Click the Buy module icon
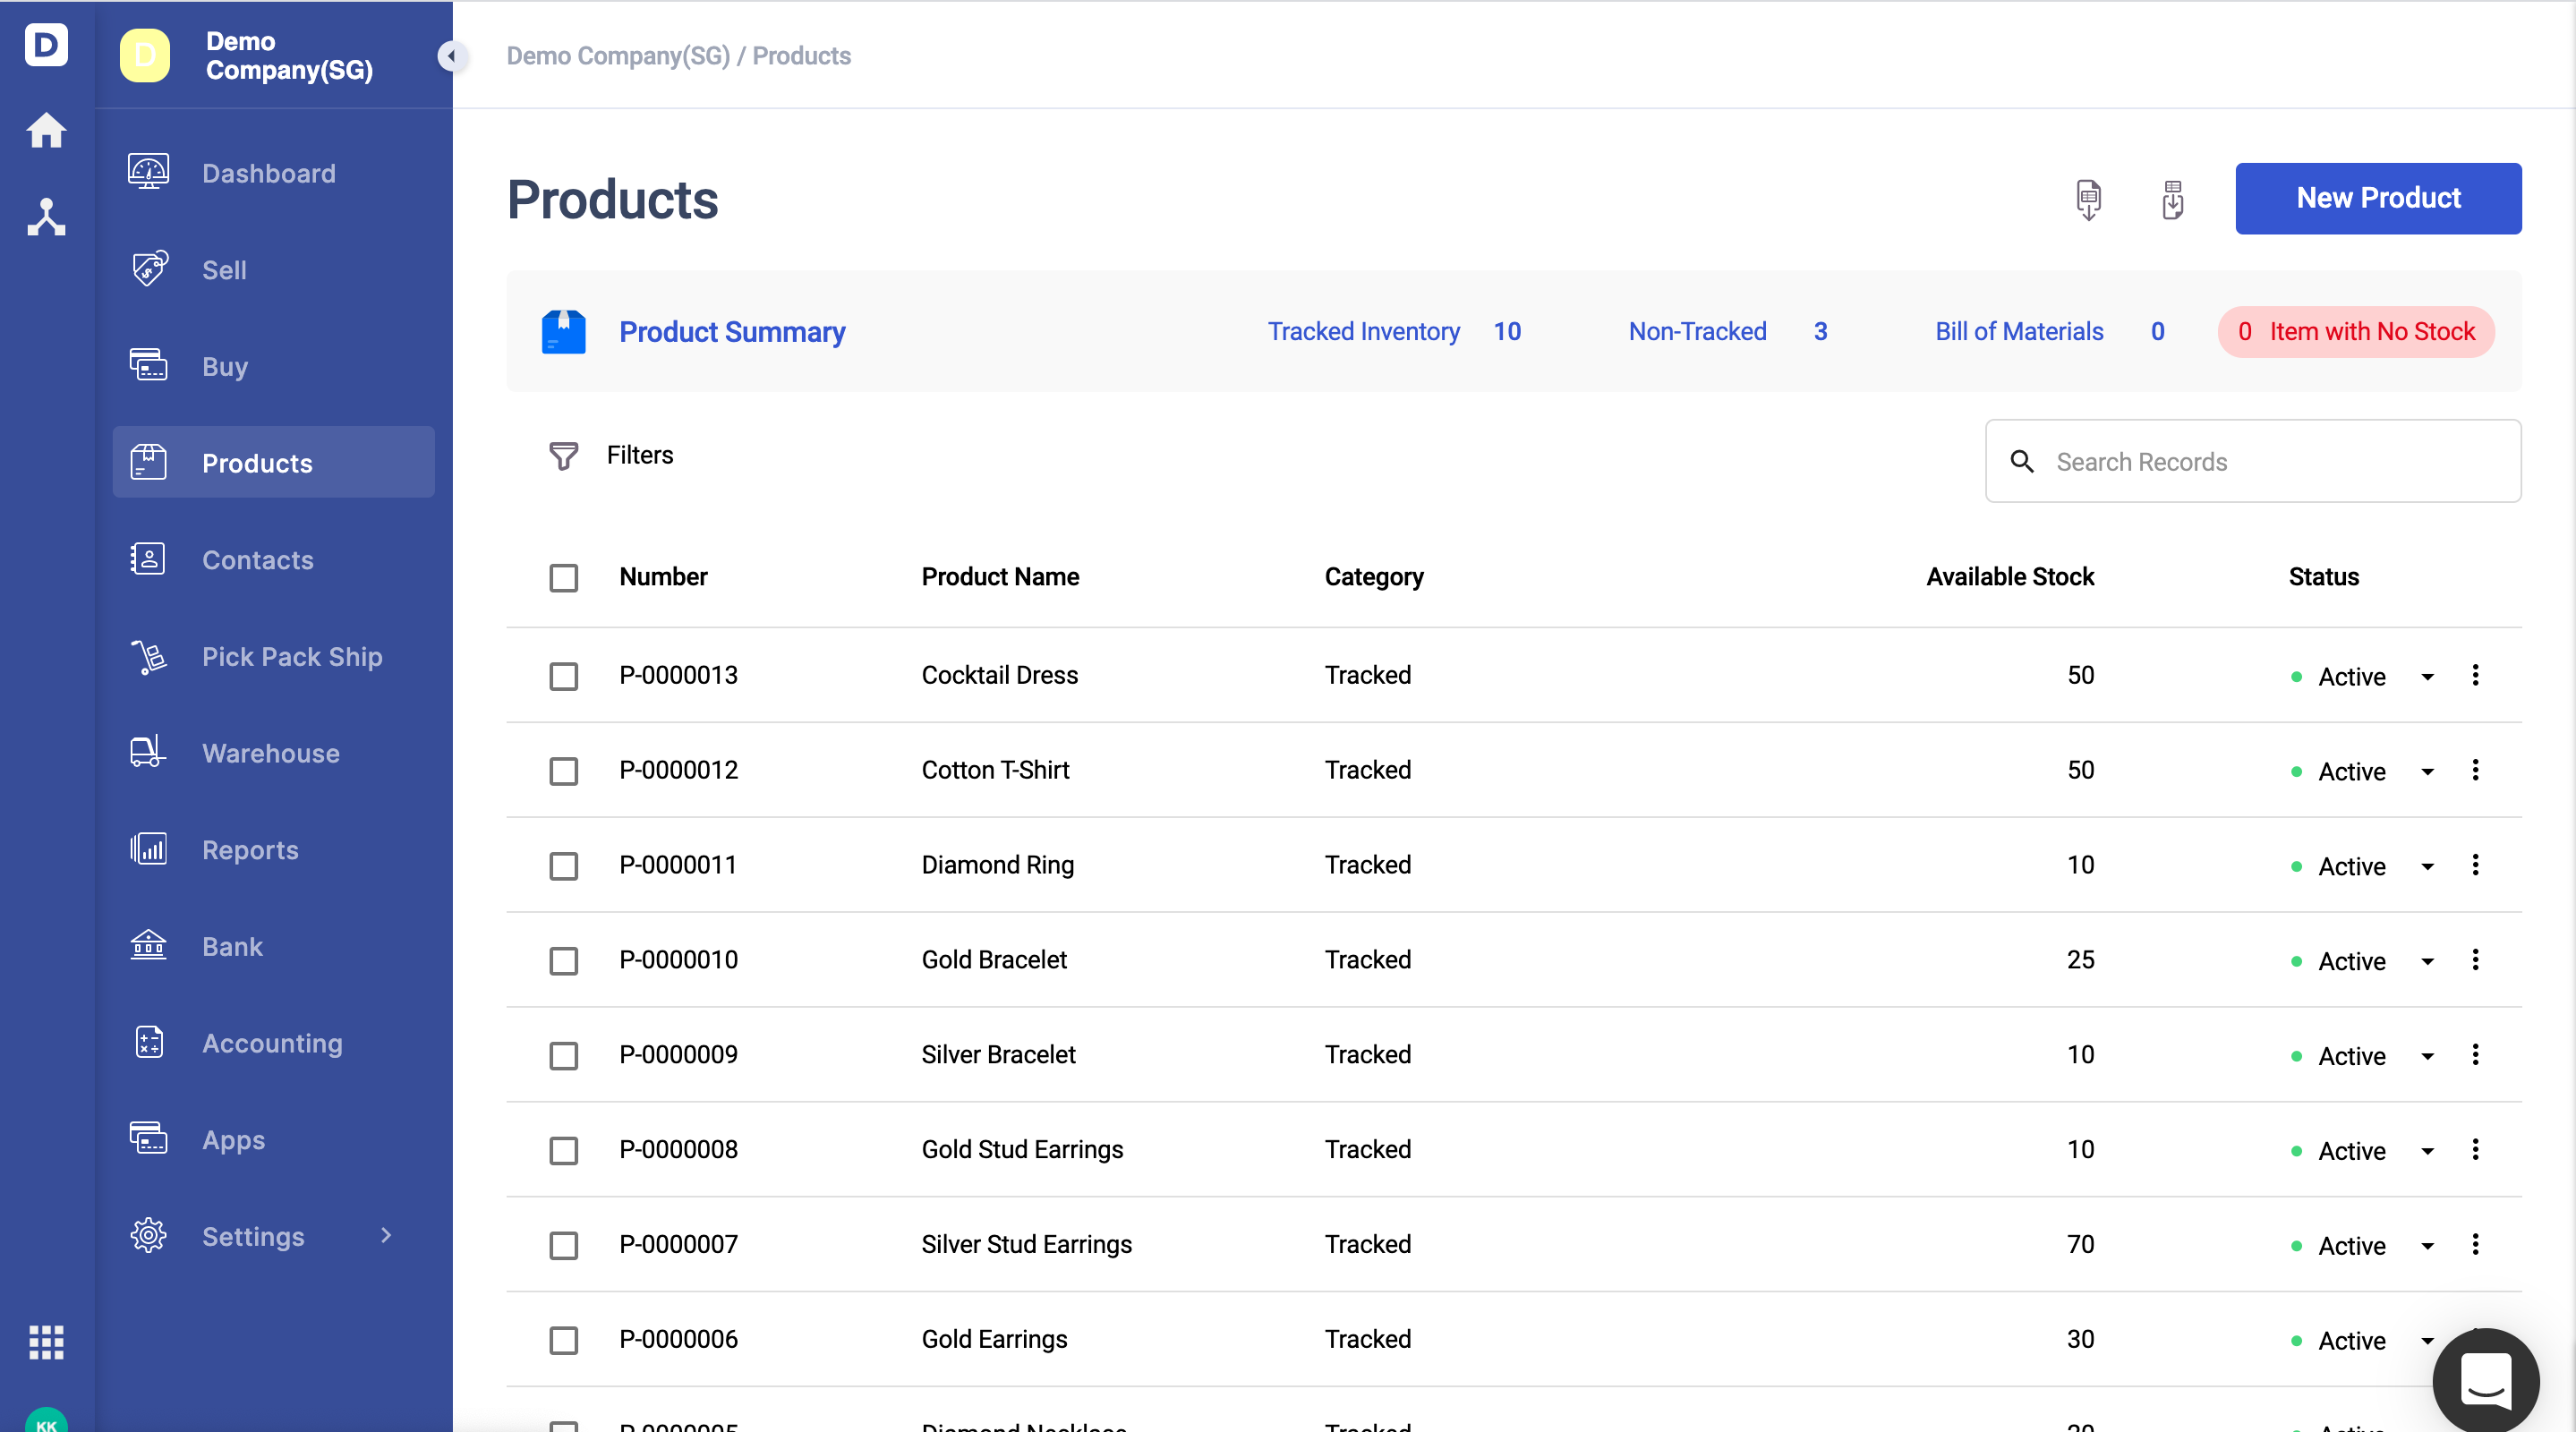This screenshot has width=2576, height=1432. [x=148, y=365]
